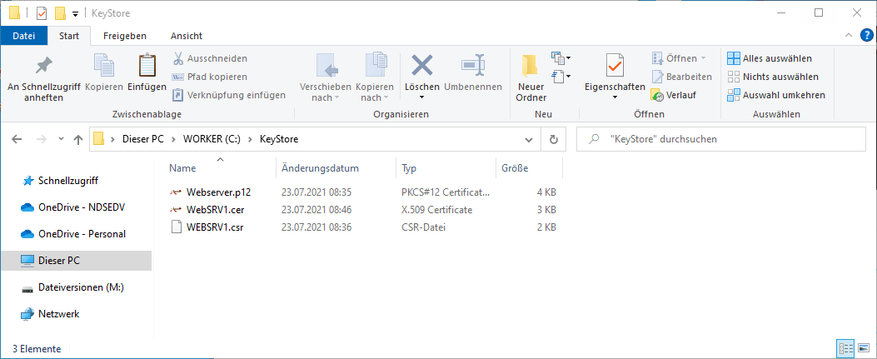Screen dimensions: 877x359
Task: Open Netzwerk in the navigation pane
Action: [58, 314]
